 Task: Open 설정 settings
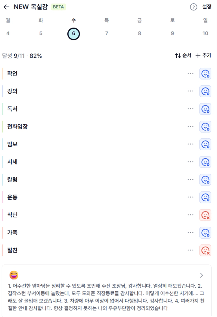207,7
